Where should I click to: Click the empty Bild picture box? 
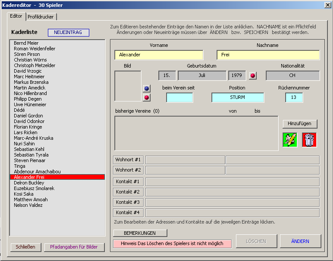128,86
